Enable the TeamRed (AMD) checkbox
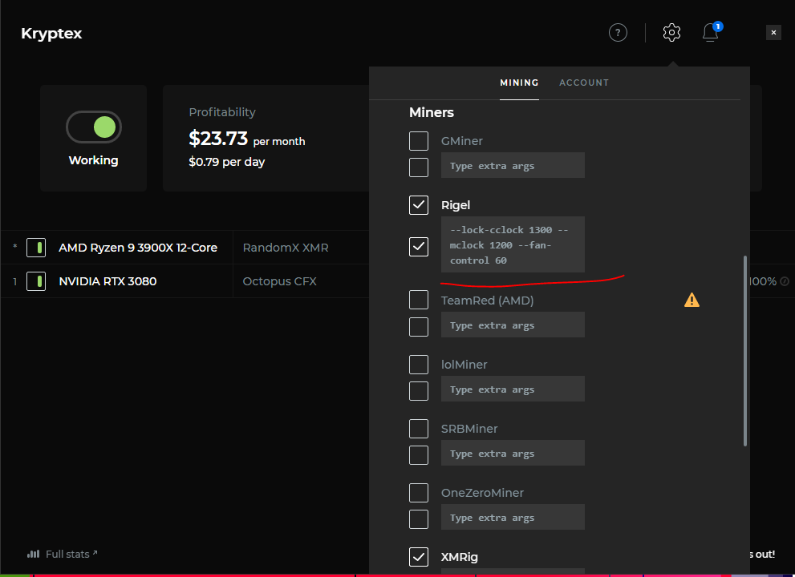The height and width of the screenshot is (577, 795). coord(418,300)
